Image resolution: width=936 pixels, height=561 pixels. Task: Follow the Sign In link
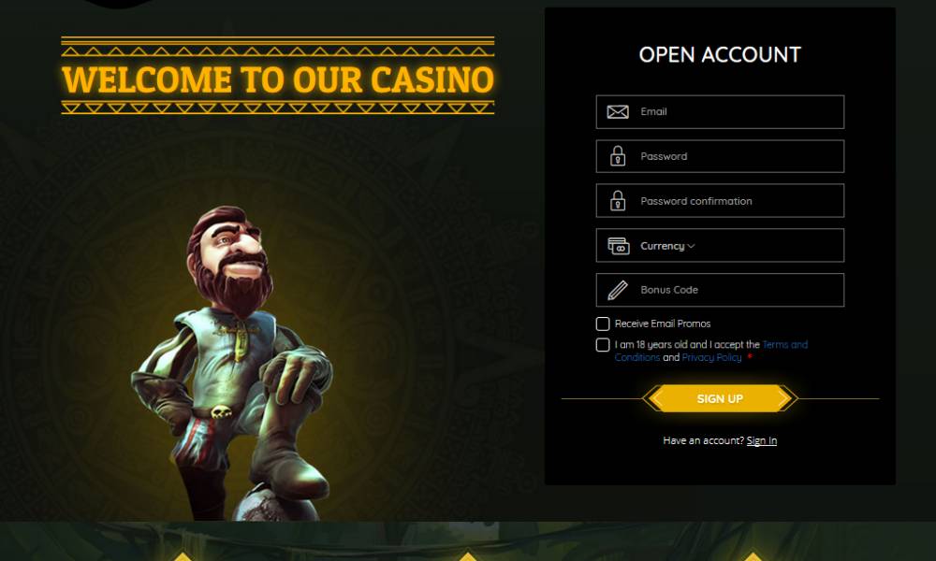[x=762, y=440]
